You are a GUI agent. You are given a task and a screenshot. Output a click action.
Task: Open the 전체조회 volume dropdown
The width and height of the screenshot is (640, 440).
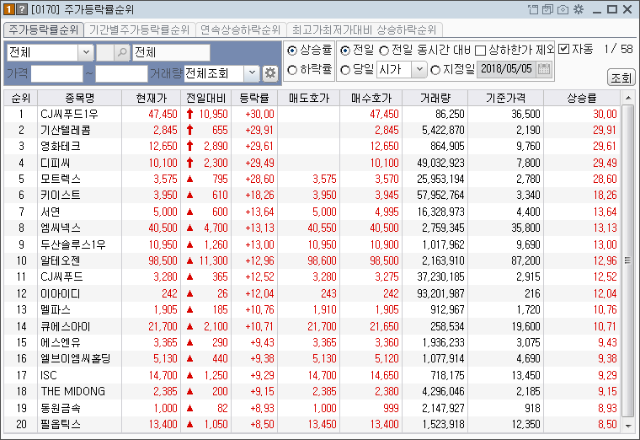pos(252,73)
